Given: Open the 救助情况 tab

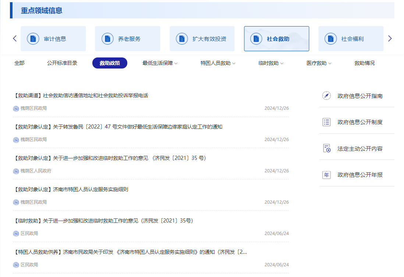Looking at the screenshot, I should [364, 63].
